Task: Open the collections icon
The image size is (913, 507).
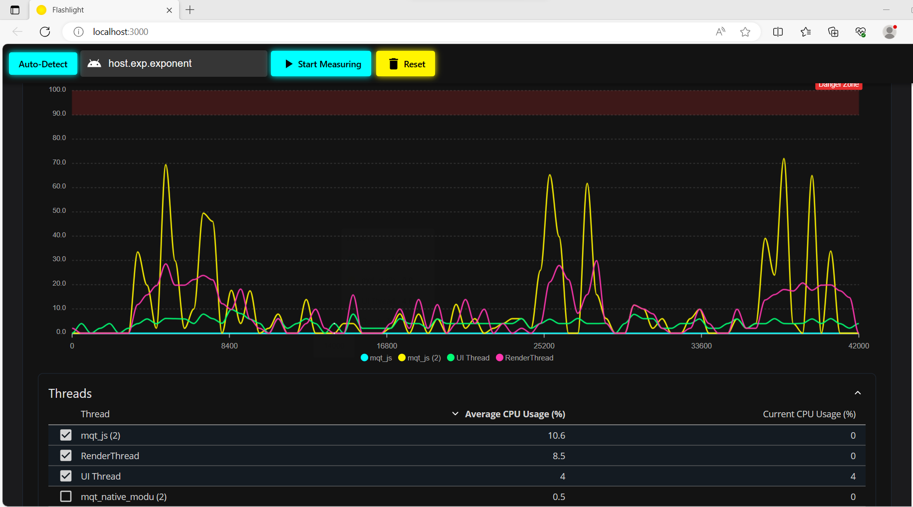Action: coord(833,32)
